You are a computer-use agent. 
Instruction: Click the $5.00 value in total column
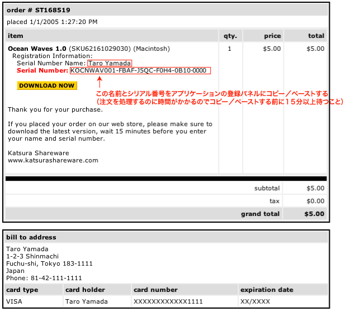[x=315, y=49]
